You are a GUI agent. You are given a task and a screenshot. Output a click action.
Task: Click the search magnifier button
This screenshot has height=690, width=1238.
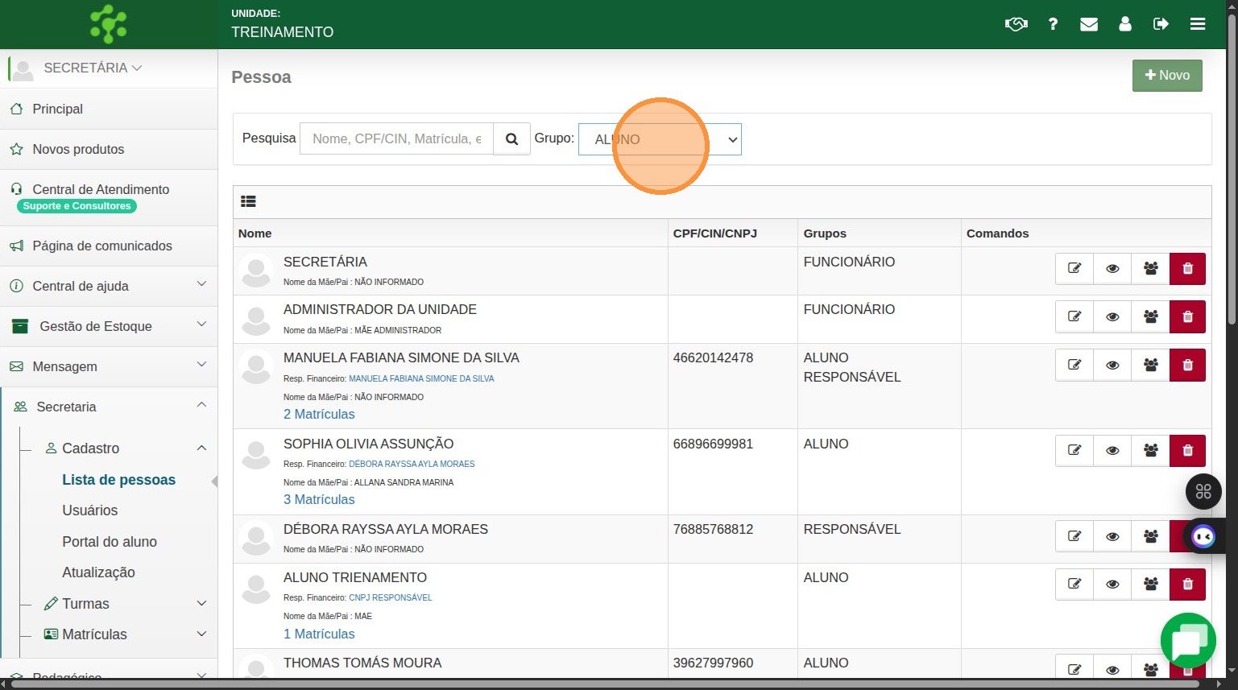point(511,139)
